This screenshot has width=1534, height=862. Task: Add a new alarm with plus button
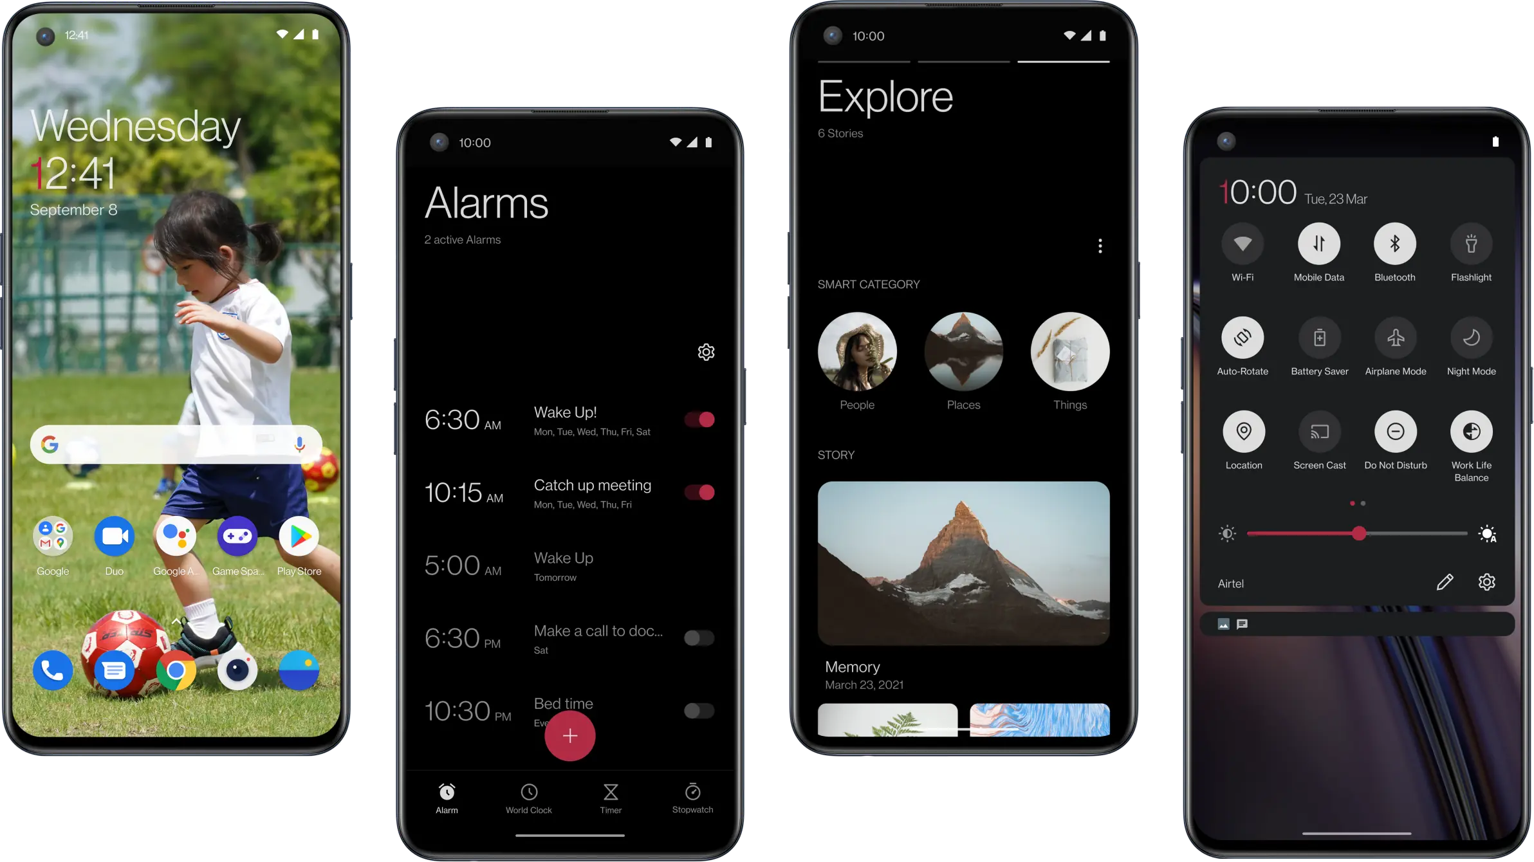[x=570, y=735]
